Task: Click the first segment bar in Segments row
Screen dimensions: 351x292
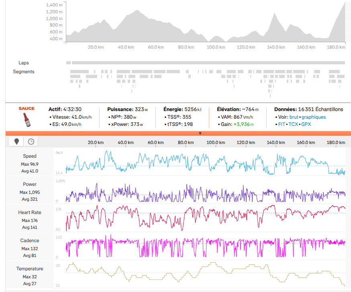Action: (x=80, y=72)
